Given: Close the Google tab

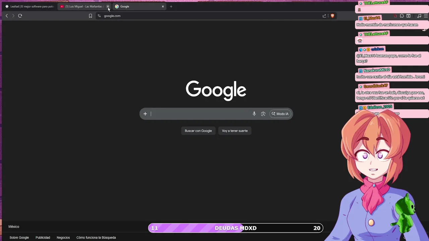Looking at the screenshot, I should click(163, 6).
